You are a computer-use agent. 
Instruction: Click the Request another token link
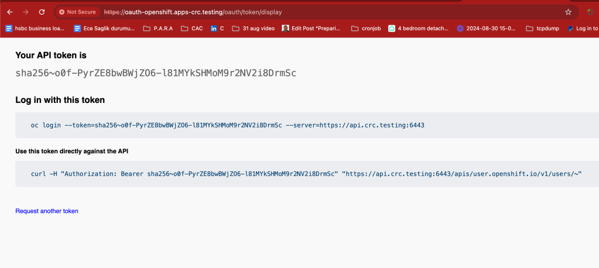tap(47, 211)
